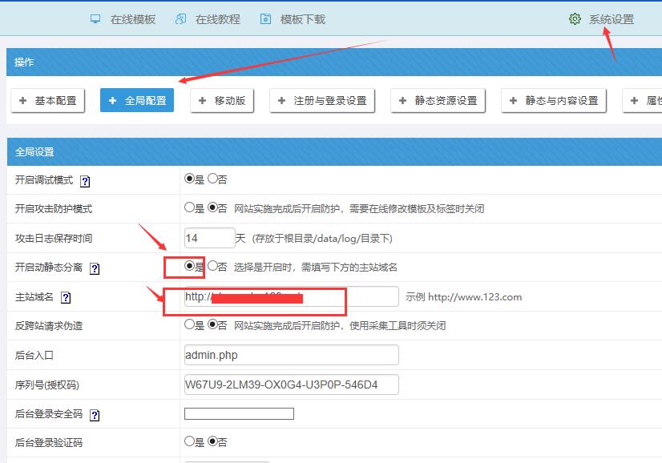Click the gear icon for 系统设置
Viewport: 662px width, 463px height.
coord(575,19)
